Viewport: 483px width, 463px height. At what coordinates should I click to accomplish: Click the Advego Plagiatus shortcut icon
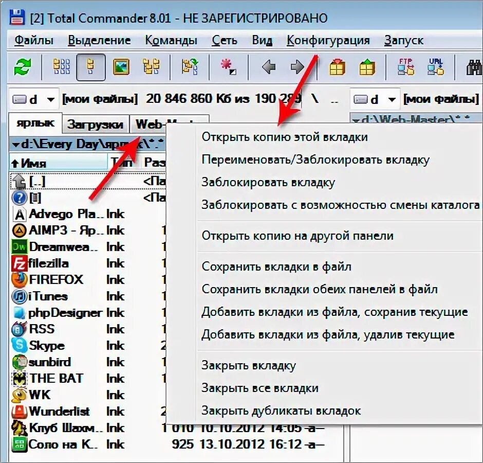pos(20,214)
